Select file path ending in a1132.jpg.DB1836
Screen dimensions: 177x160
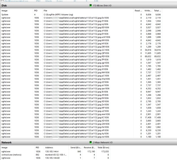pyautogui.click(x=76, y=47)
